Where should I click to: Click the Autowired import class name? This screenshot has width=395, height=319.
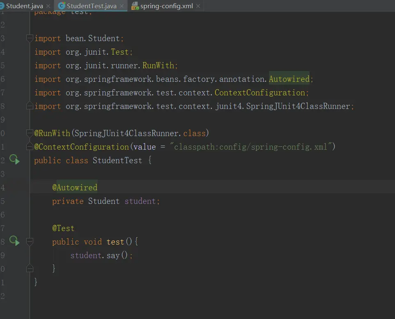289,79
